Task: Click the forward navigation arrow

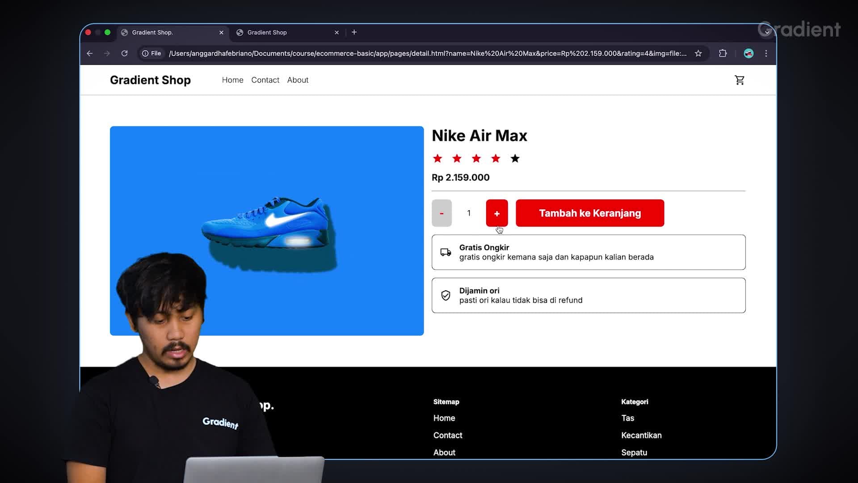Action: click(107, 54)
